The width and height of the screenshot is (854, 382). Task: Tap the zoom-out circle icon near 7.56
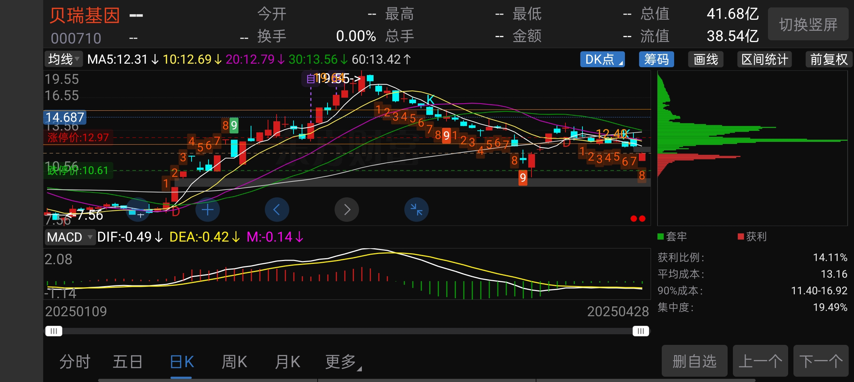coord(138,210)
